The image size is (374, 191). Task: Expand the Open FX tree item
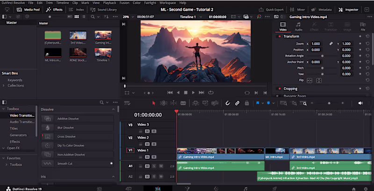coord(4,148)
